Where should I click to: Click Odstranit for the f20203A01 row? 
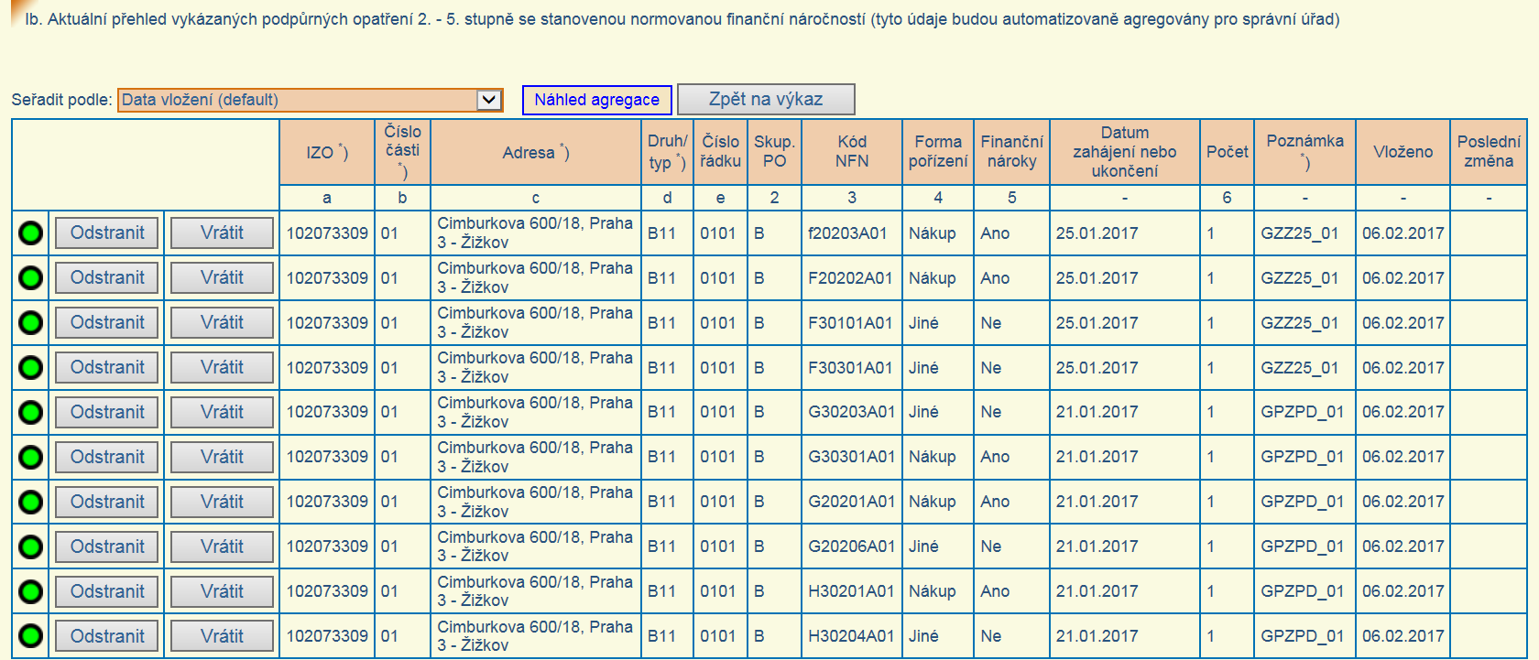pos(107,233)
